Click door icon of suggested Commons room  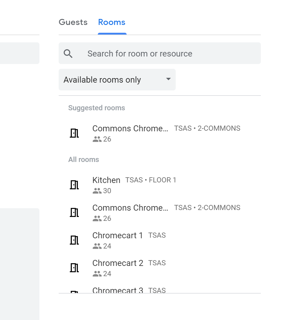[x=74, y=133]
